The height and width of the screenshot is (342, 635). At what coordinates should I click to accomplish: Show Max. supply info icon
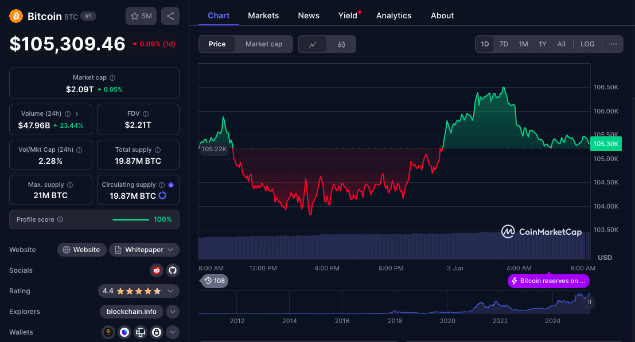(x=70, y=184)
